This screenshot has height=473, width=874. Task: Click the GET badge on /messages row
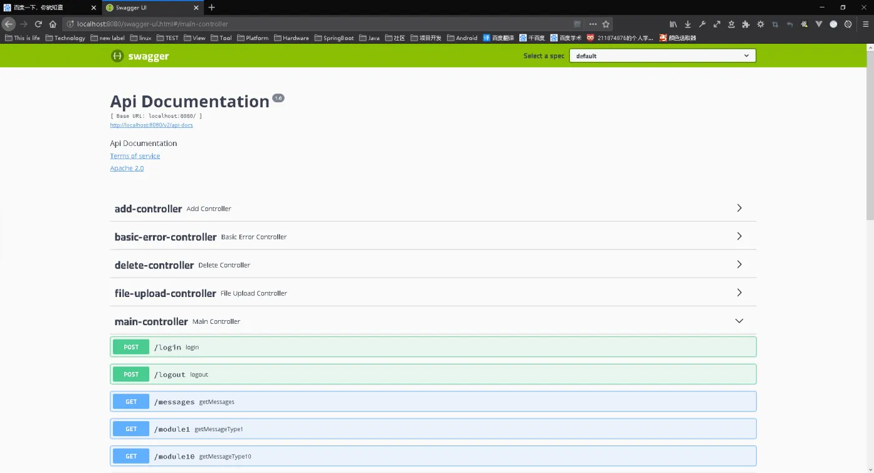click(x=131, y=402)
